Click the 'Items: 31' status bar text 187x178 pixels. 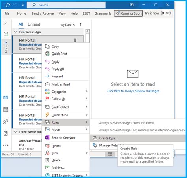coord(8,154)
